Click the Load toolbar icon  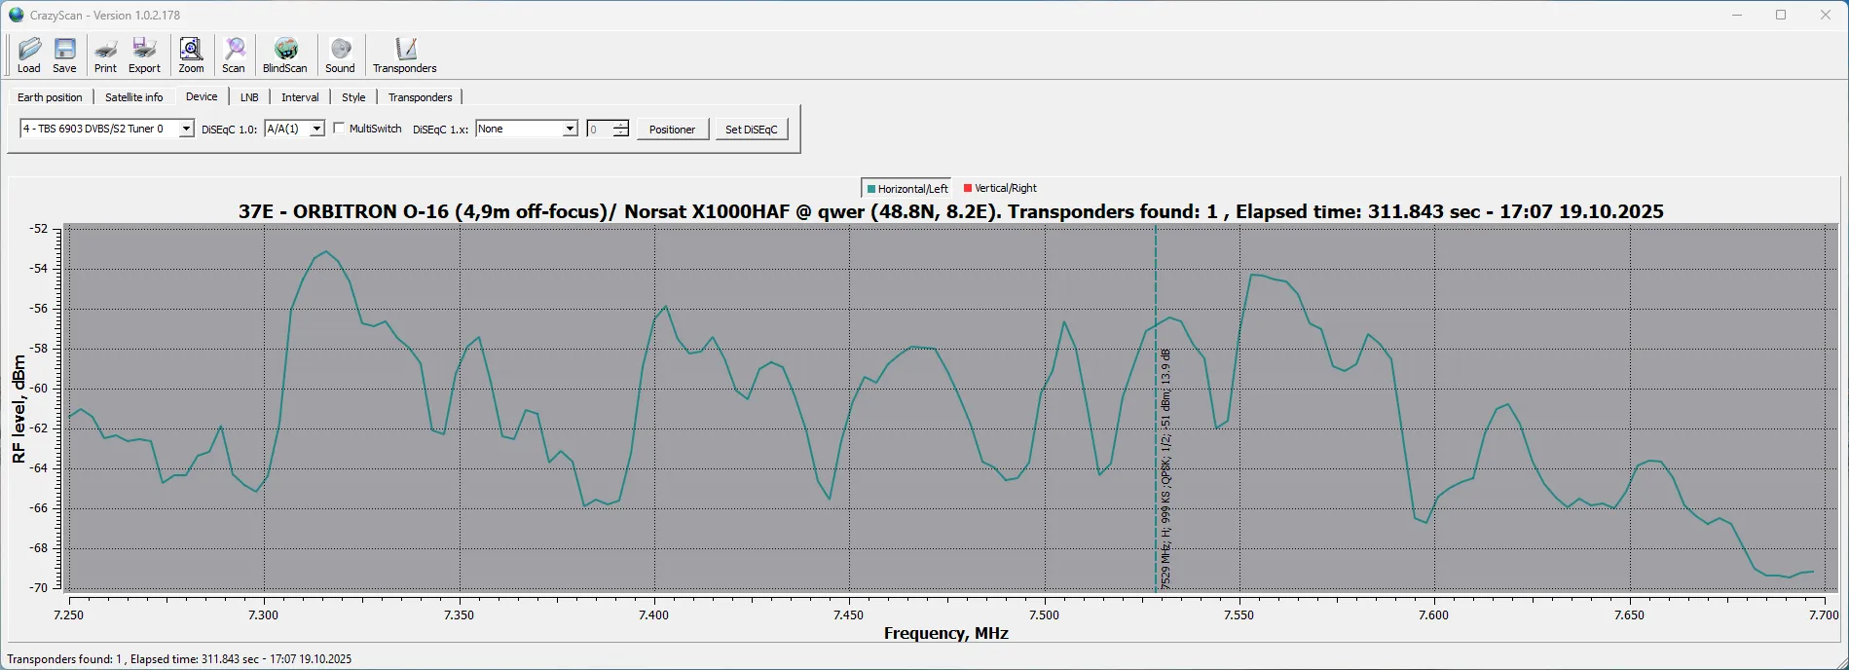pyautogui.click(x=29, y=55)
